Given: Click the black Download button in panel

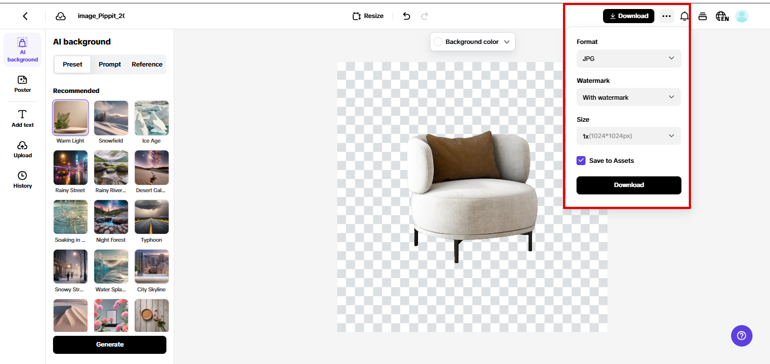Looking at the screenshot, I should pyautogui.click(x=629, y=185).
